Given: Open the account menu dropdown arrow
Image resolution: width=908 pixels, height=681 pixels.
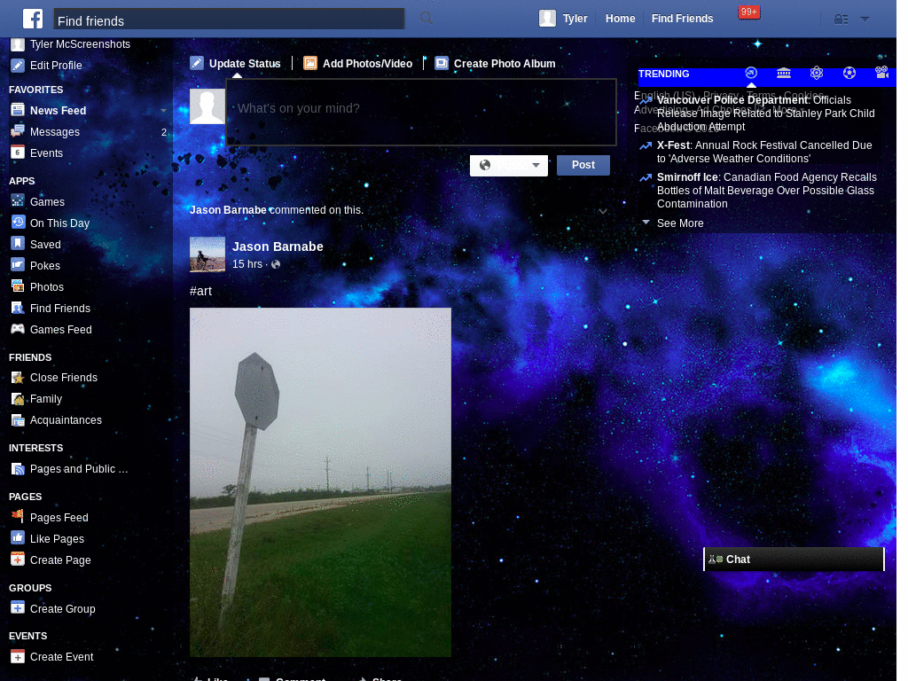Looking at the screenshot, I should 865,20.
